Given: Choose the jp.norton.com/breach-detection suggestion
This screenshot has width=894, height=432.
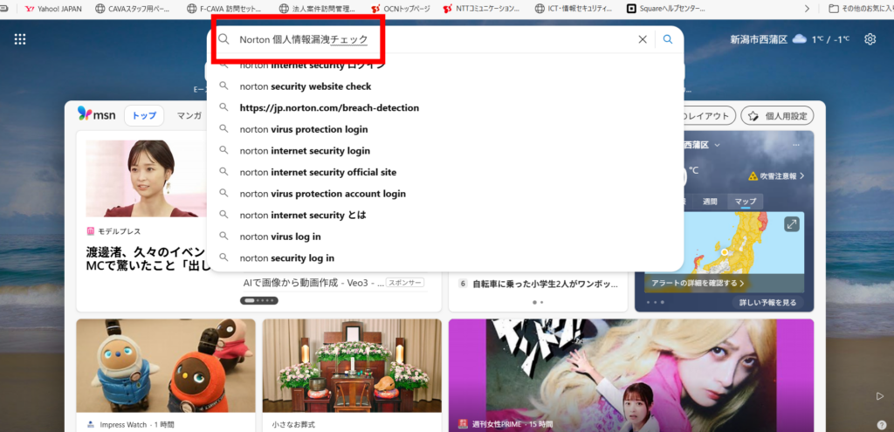Looking at the screenshot, I should (x=329, y=107).
